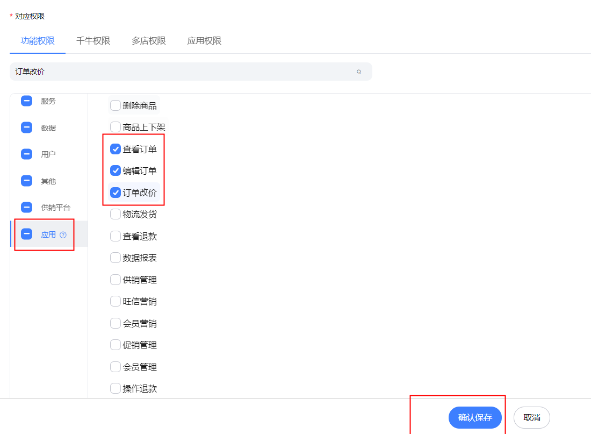Click the 取消 button

tap(531, 417)
